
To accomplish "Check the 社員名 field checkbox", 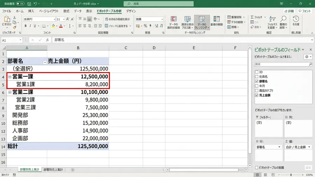I will (257, 77).
